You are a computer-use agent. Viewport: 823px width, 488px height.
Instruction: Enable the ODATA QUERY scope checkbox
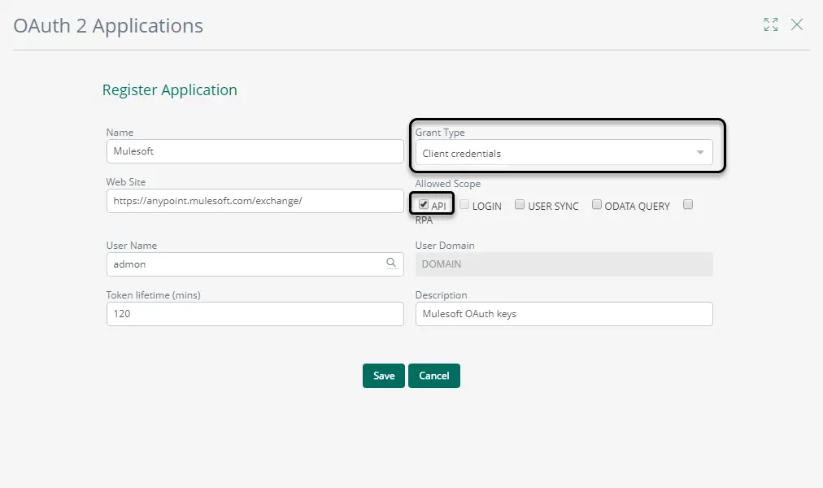click(597, 204)
